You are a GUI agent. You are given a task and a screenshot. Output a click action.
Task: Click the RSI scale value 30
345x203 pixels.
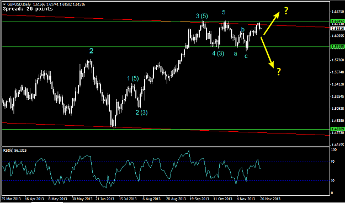333,180
